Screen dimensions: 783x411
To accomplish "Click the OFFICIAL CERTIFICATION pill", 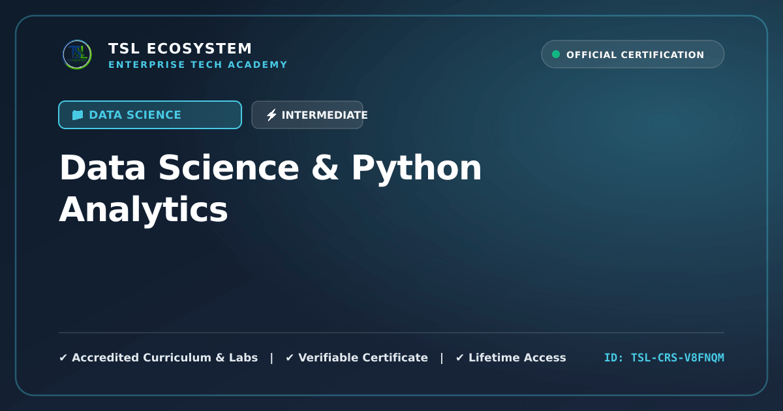I will point(633,54).
